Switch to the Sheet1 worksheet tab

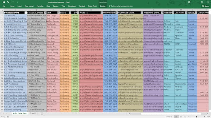(33, 113)
